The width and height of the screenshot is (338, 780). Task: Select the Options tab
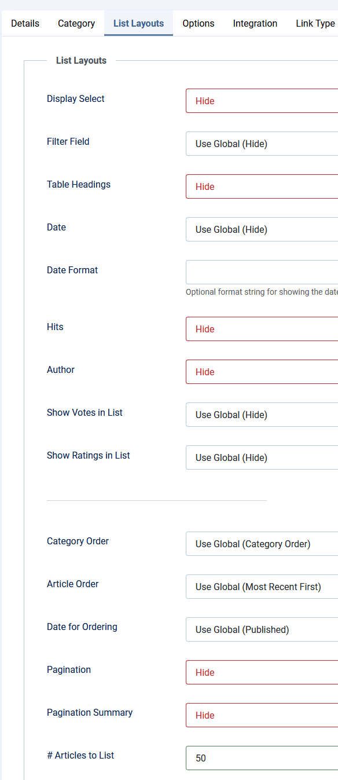point(198,23)
